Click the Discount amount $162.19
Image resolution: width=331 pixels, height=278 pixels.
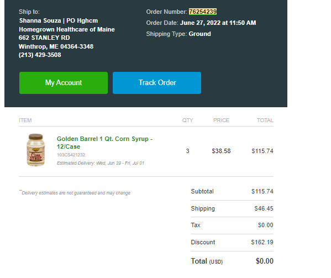pos(262,242)
